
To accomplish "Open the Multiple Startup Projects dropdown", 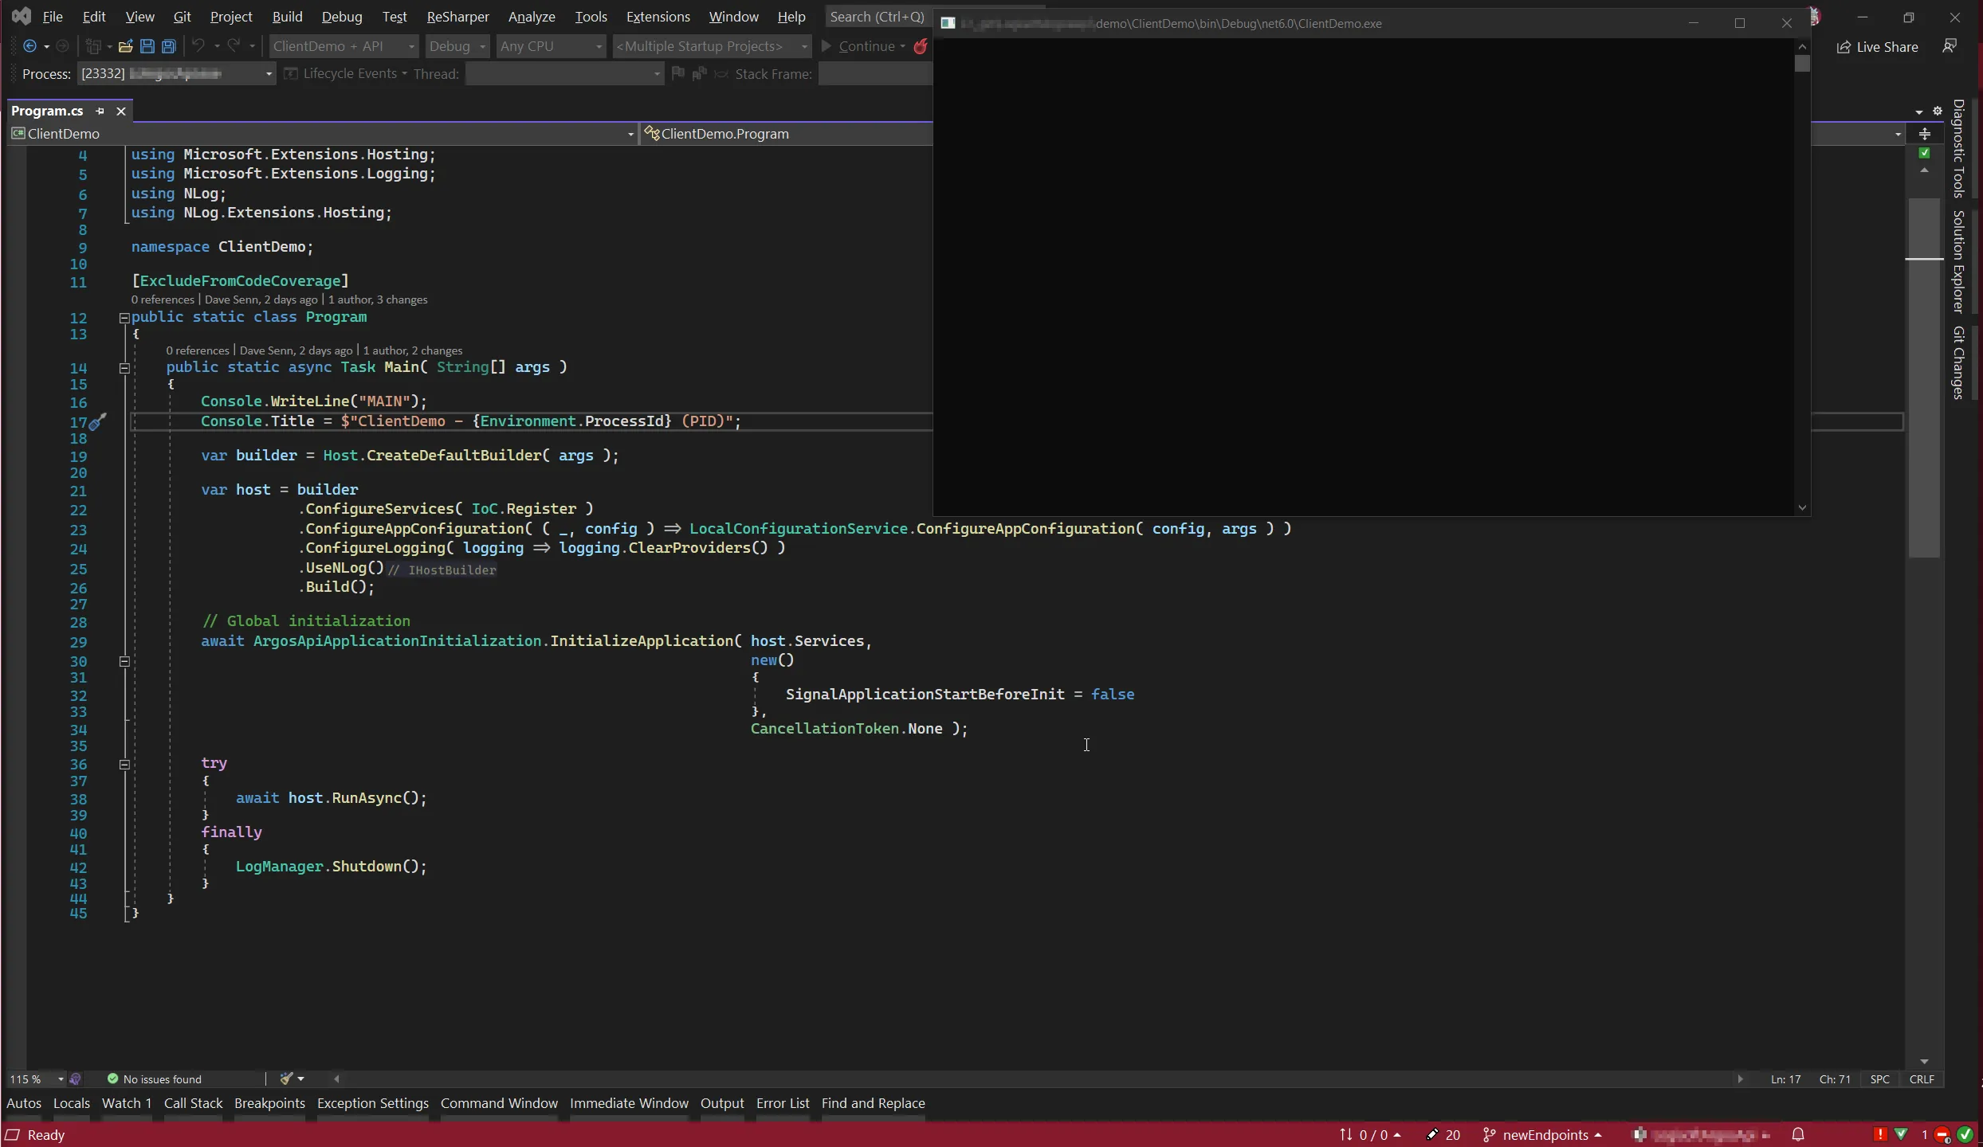I will pos(712,46).
